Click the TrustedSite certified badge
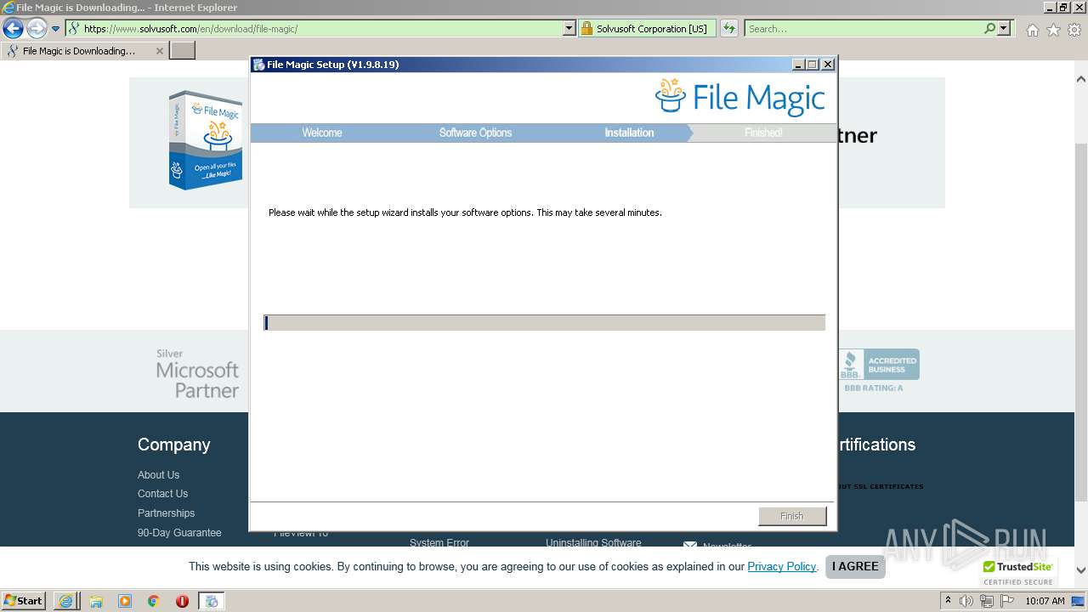The height and width of the screenshot is (612, 1088). (1018, 573)
